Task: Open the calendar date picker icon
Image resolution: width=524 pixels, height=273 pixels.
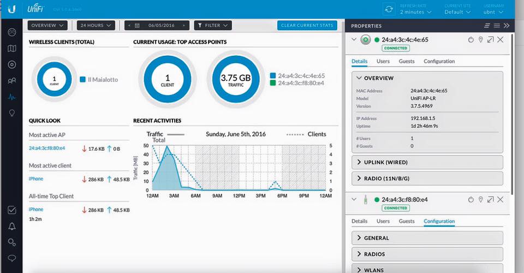Action: tap(137, 26)
